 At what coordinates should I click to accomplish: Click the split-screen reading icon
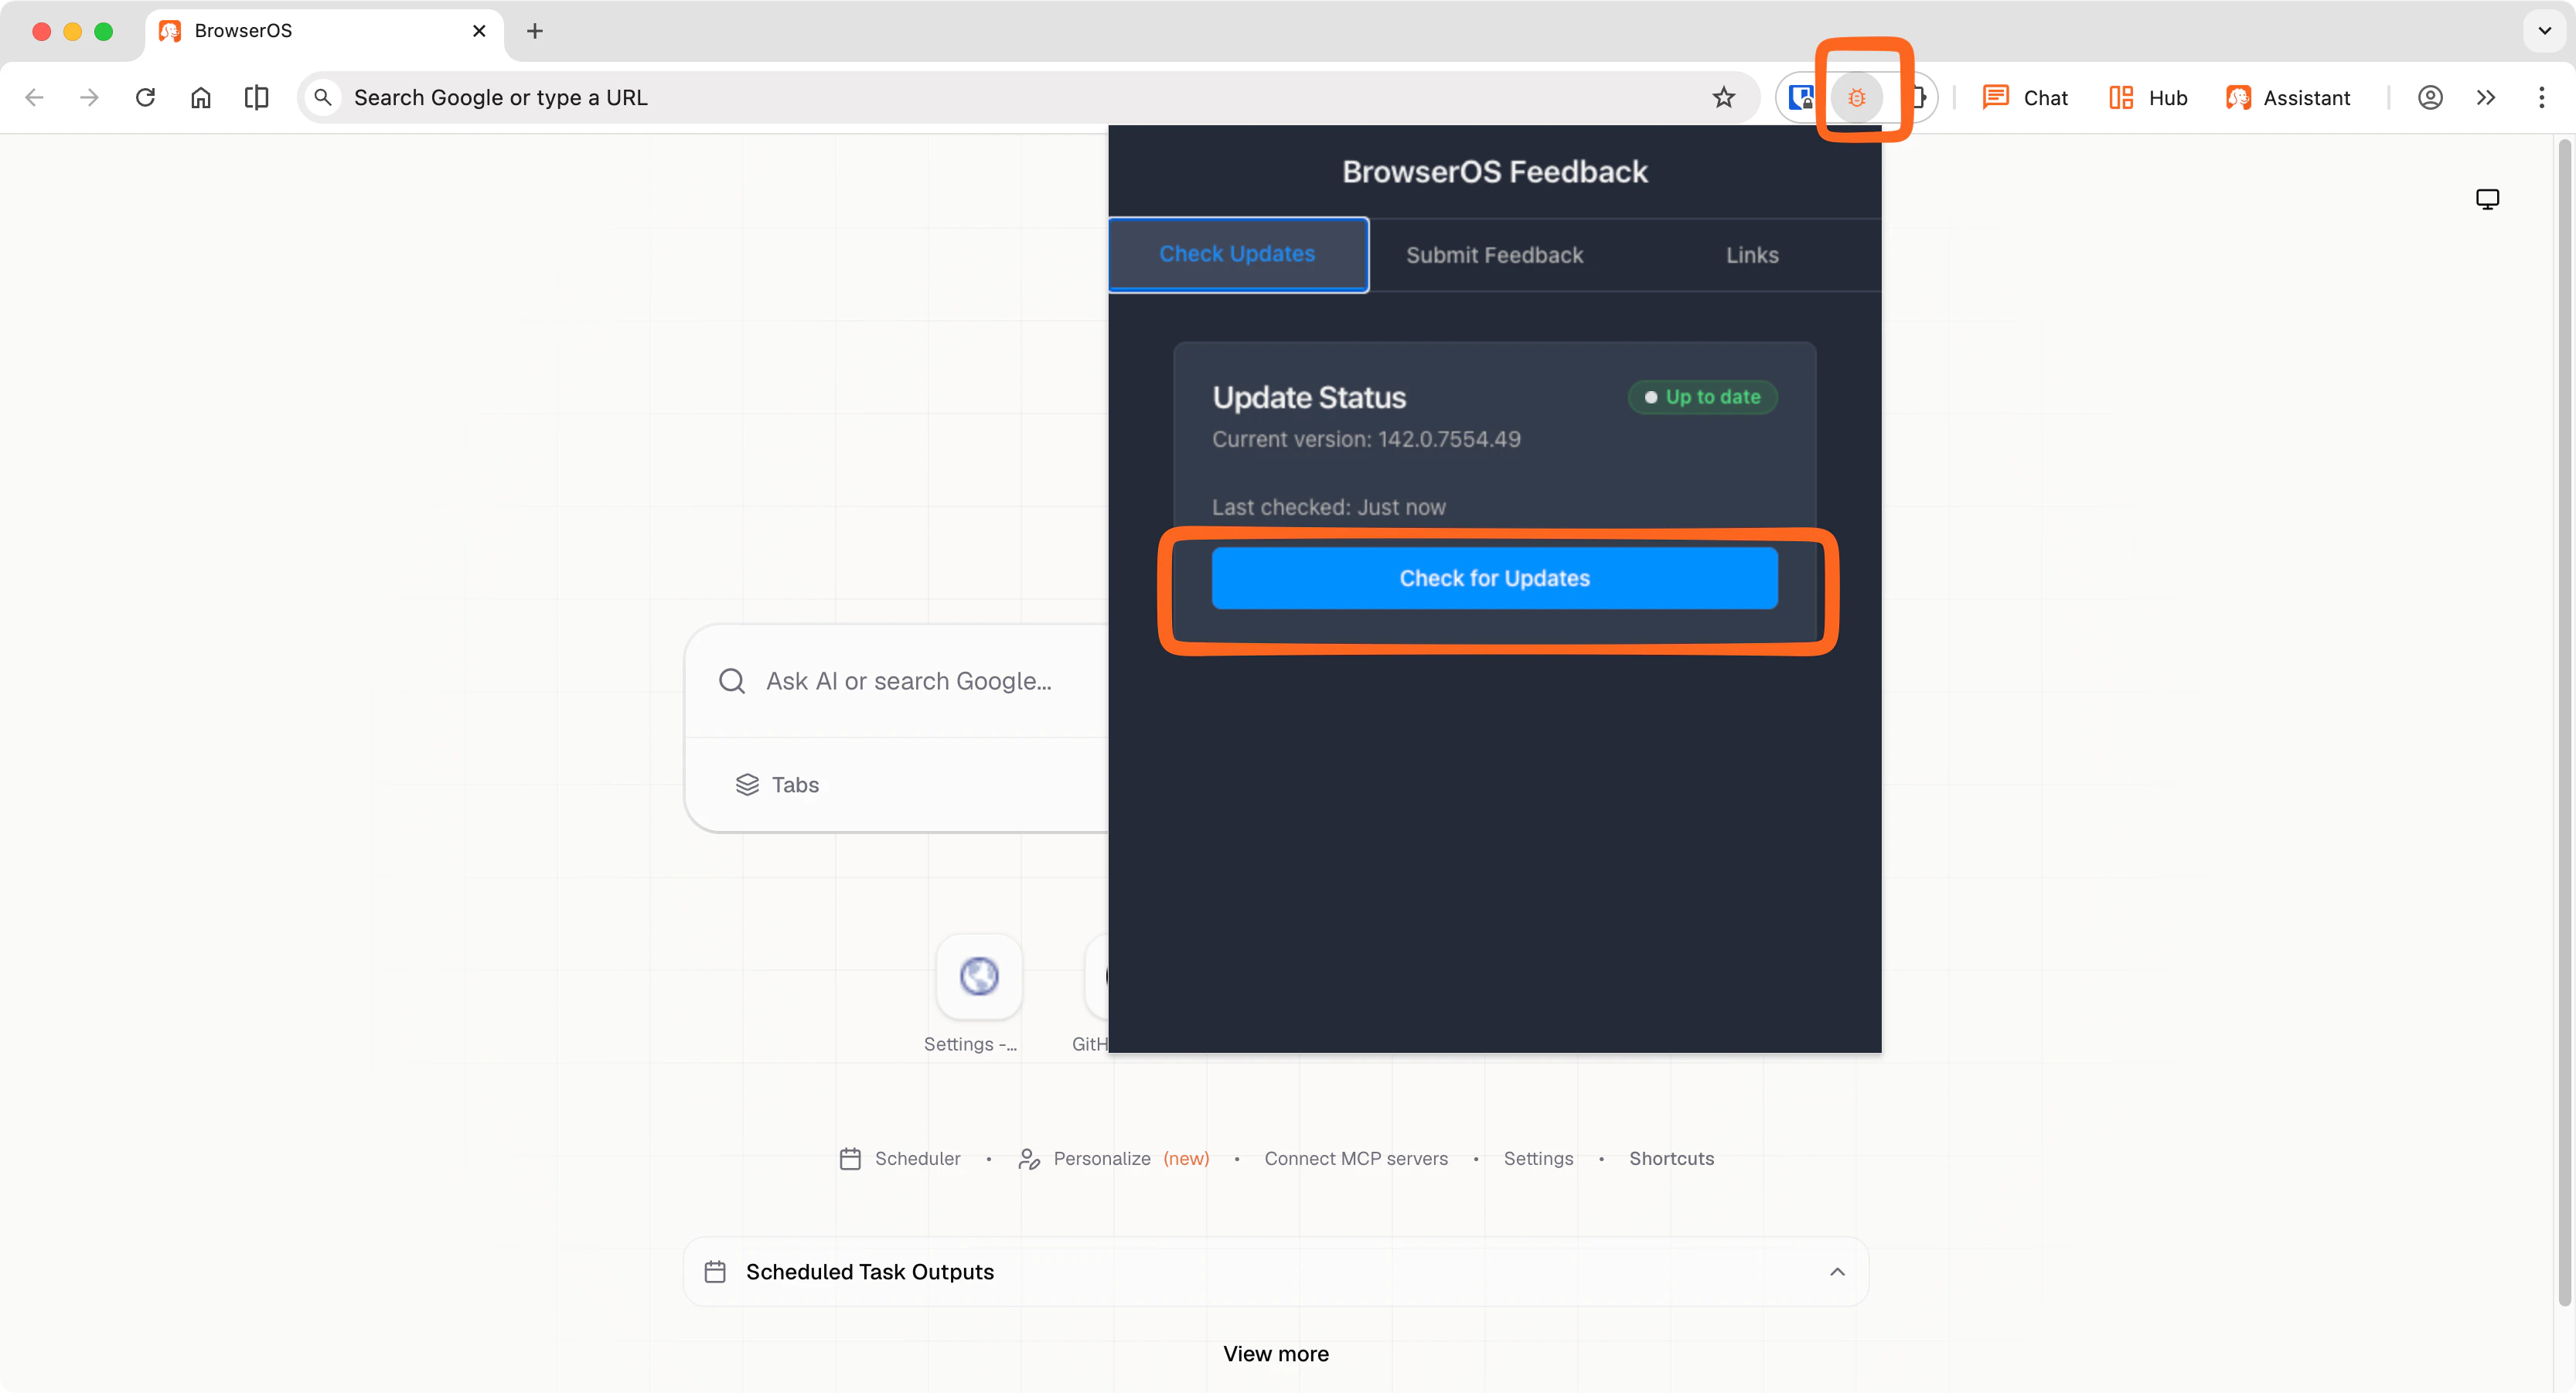tap(256, 97)
